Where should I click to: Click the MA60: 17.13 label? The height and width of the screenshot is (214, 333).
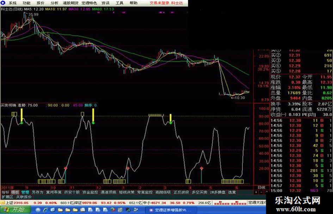coord(103,9)
